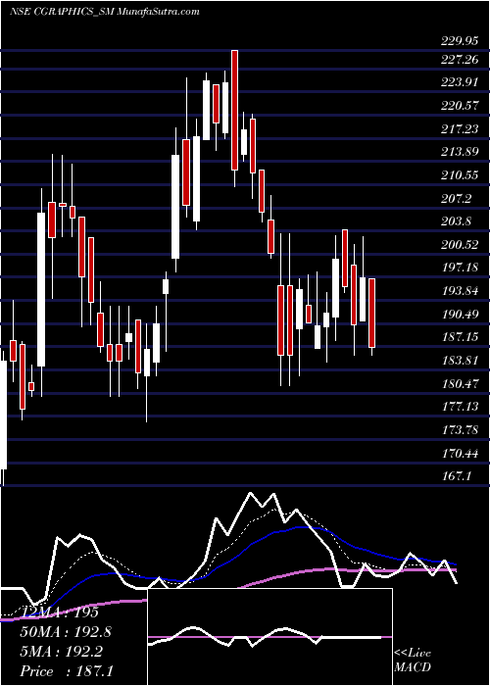Screen dimensions: 490x686
Task: Click the 229.95 price axis label
Action: [460, 41]
